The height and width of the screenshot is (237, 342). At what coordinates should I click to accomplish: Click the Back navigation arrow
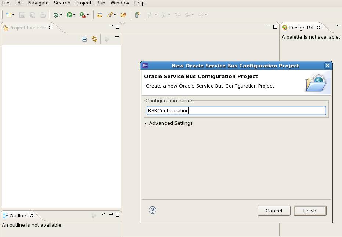pyautogui.click(x=188, y=15)
